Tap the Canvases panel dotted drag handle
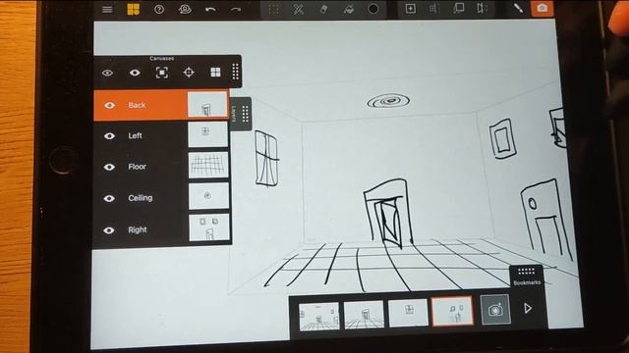 (236, 72)
